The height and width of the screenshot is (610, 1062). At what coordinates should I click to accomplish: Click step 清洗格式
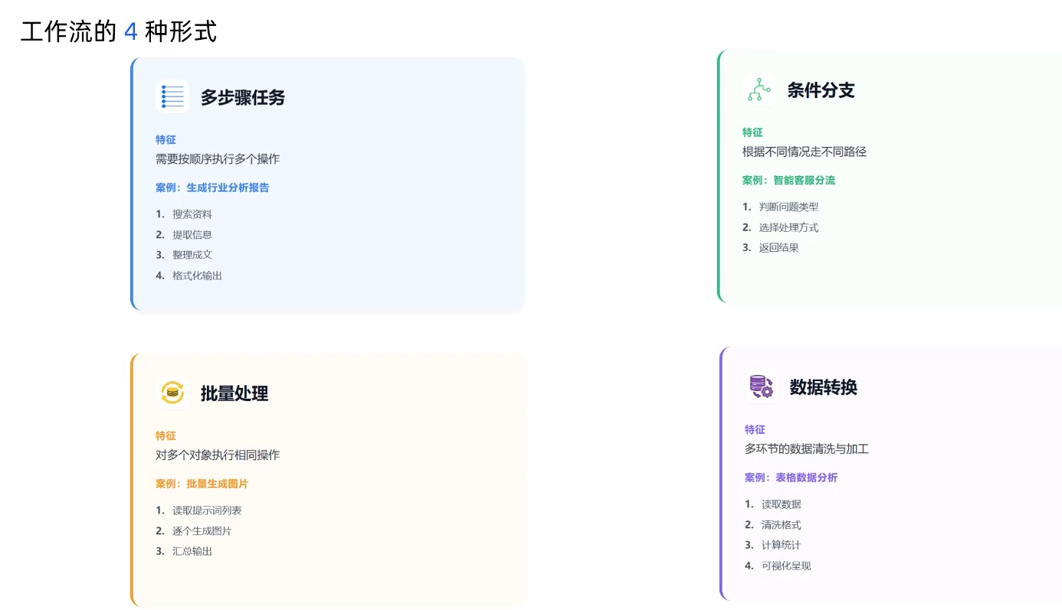(x=782, y=525)
